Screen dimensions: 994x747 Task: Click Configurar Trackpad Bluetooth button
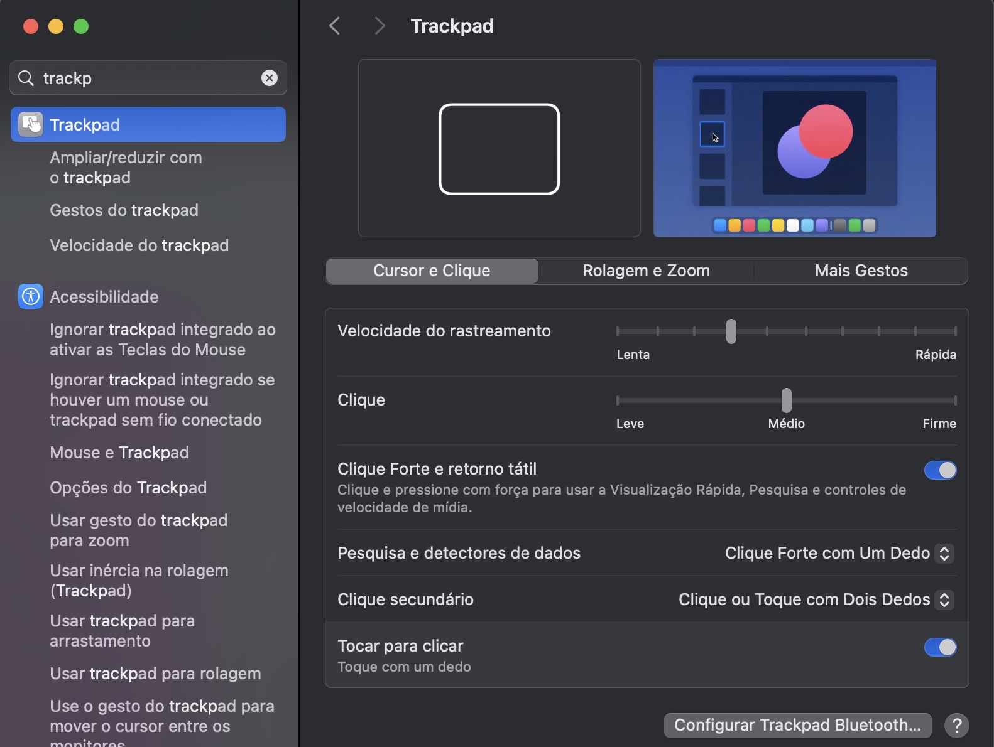point(797,725)
